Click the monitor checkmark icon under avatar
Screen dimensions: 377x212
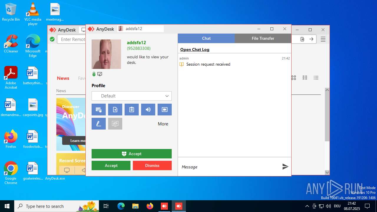tap(100, 74)
